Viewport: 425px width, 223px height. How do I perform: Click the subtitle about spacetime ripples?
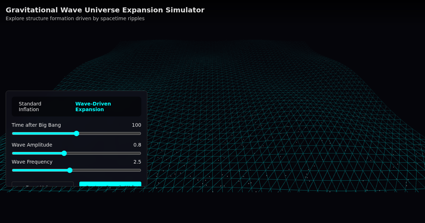75,18
